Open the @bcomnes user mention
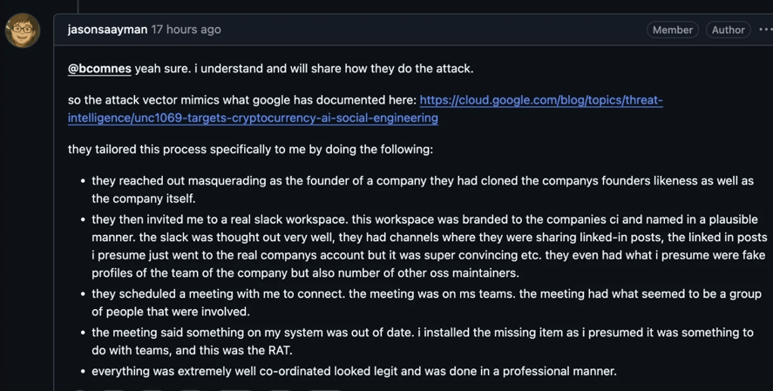 pyautogui.click(x=99, y=69)
